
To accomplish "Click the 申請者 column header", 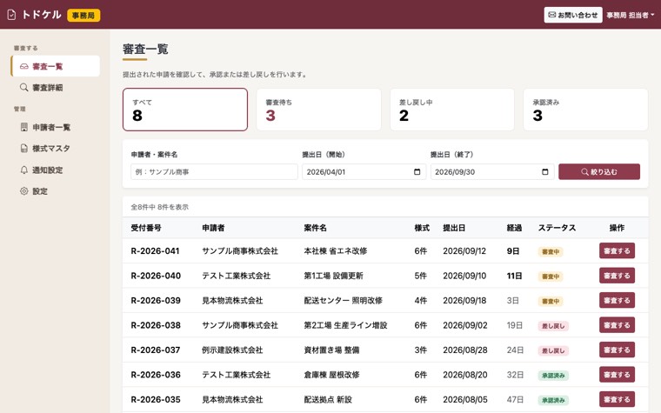I will (x=213, y=228).
